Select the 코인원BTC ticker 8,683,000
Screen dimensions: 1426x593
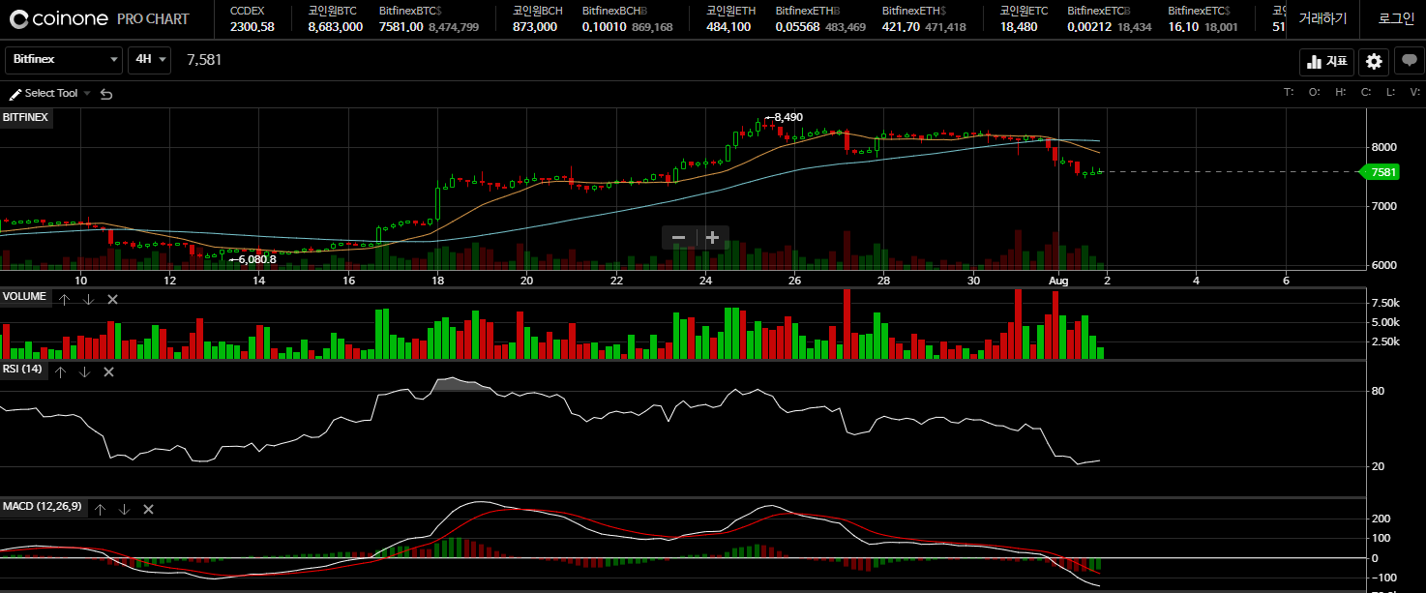coord(335,18)
